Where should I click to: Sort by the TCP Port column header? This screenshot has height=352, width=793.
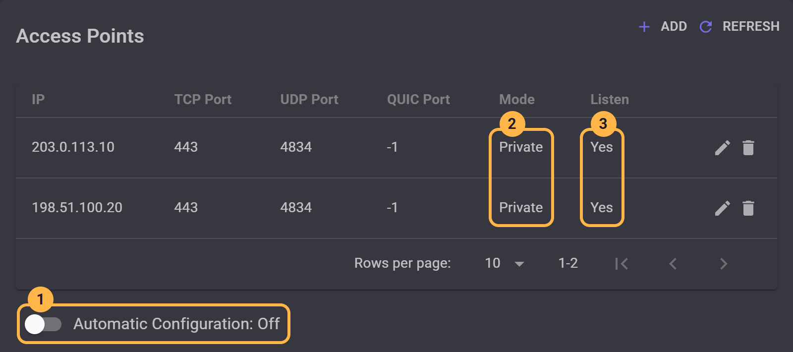pos(203,99)
